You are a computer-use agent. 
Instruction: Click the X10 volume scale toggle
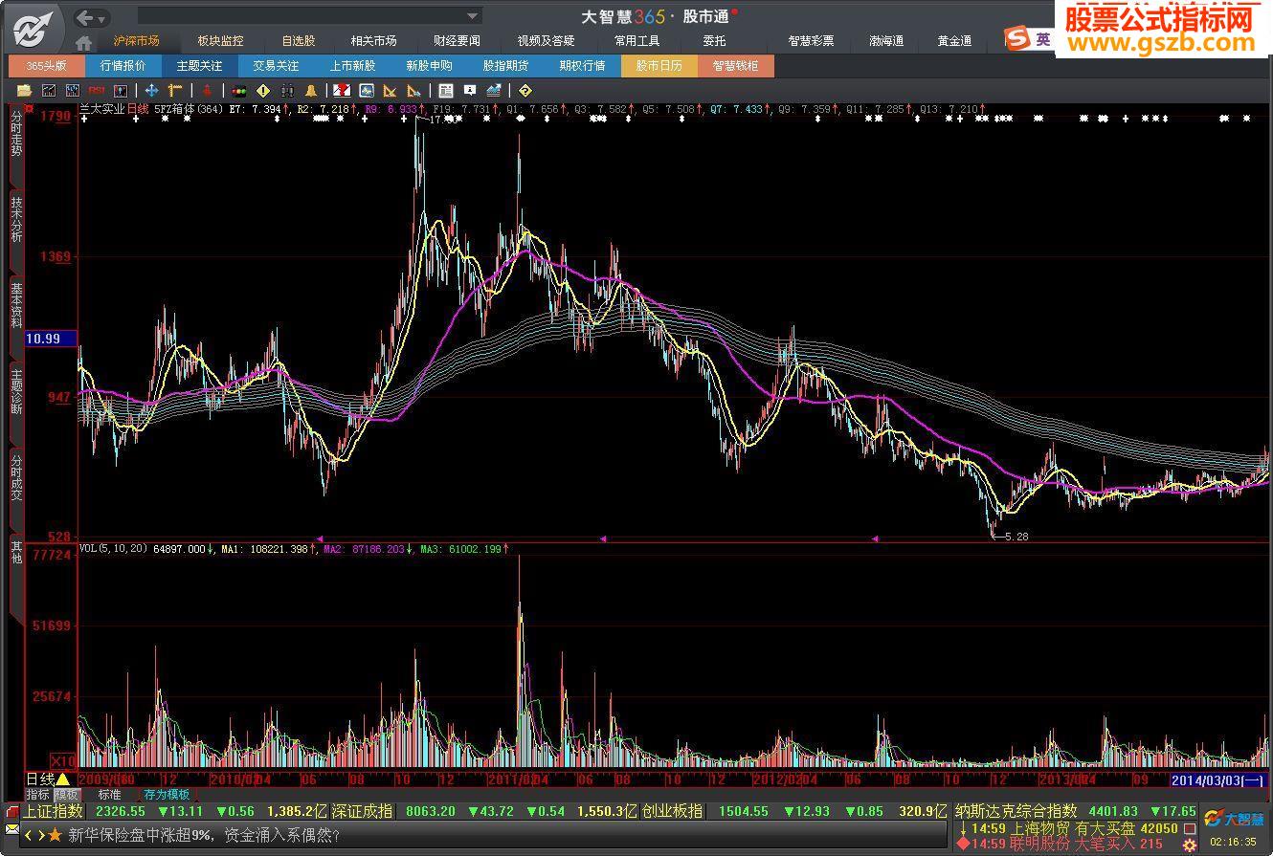62,761
